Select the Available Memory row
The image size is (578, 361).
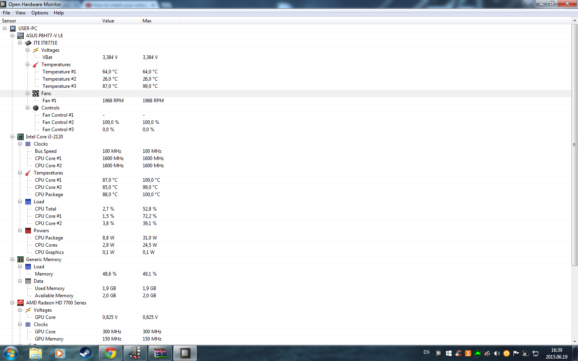285,296
